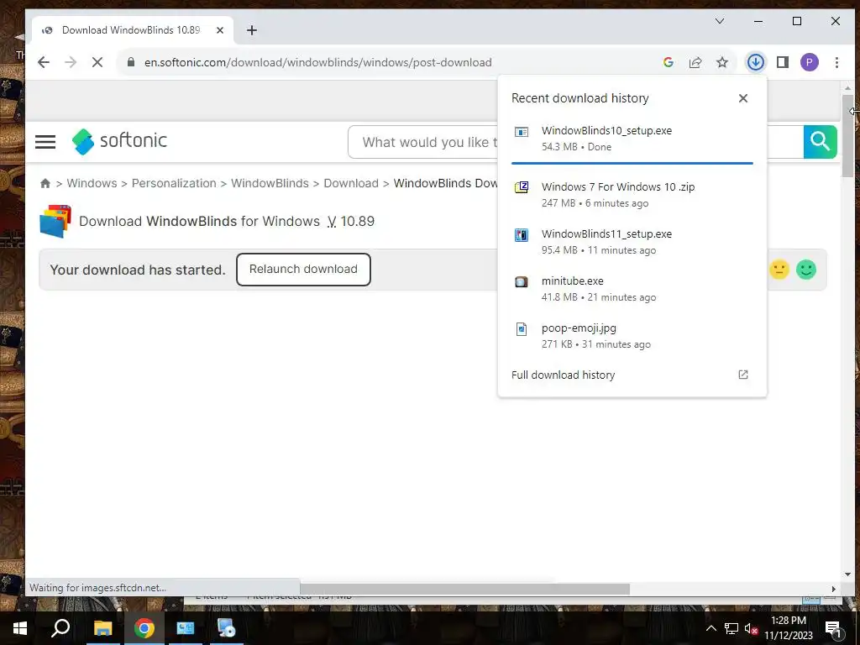The width and height of the screenshot is (860, 645).
Task: Open Chrome three-dot menu
Action: point(836,62)
